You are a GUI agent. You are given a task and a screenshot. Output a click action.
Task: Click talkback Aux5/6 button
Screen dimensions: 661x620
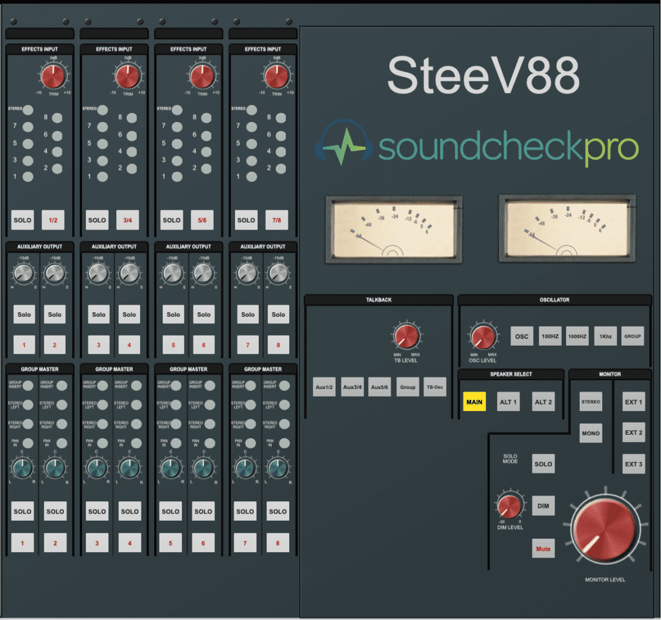pos(380,386)
